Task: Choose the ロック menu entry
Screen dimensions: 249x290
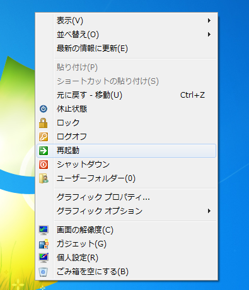Action: [x=126, y=123]
